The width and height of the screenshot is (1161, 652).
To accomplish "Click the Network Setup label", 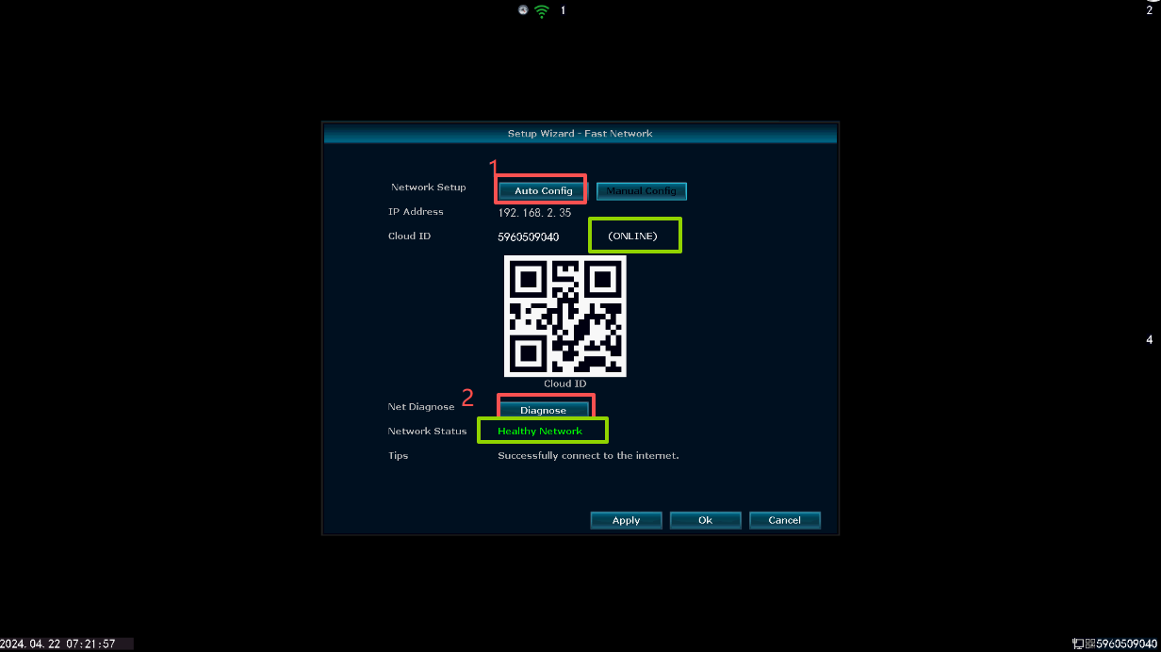I will pos(429,187).
